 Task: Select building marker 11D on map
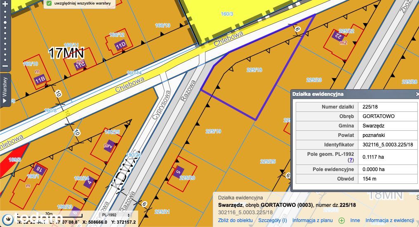pos(120,45)
